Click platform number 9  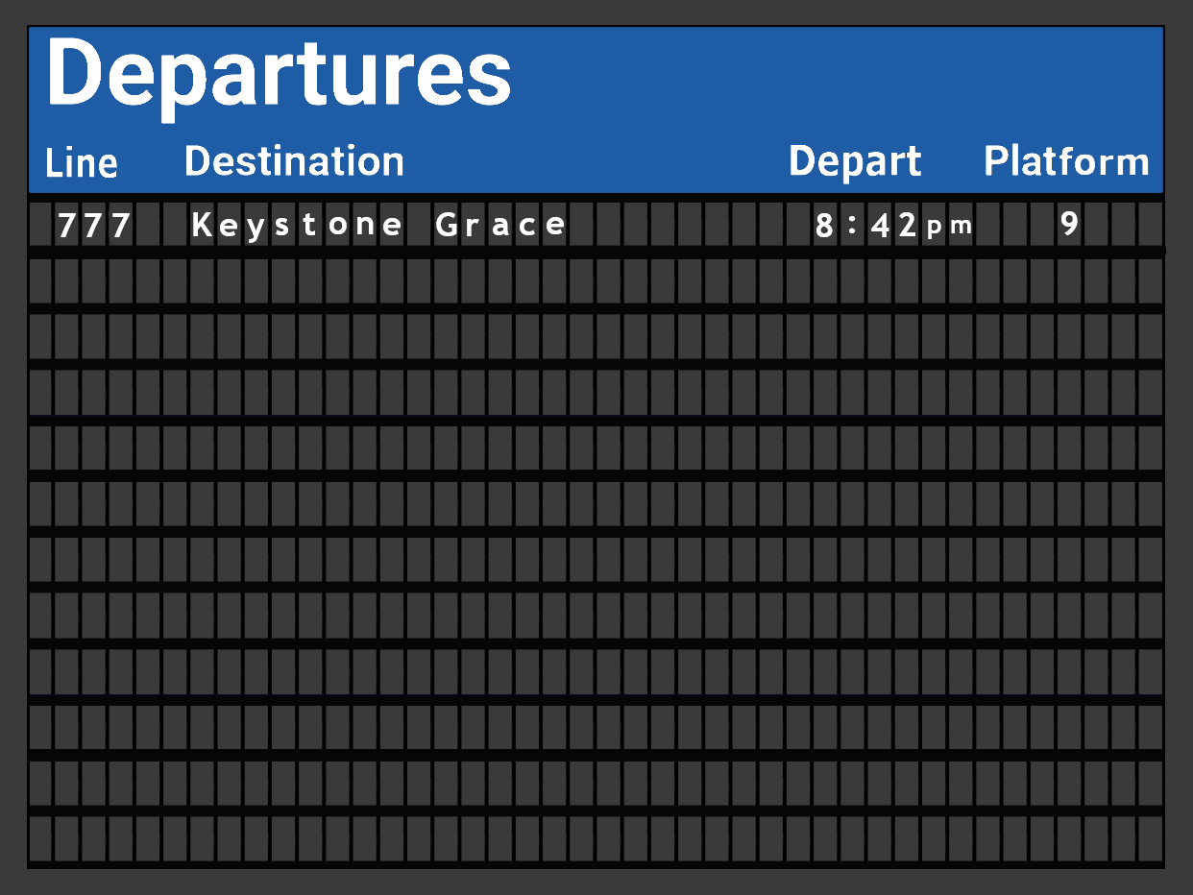point(1069,225)
